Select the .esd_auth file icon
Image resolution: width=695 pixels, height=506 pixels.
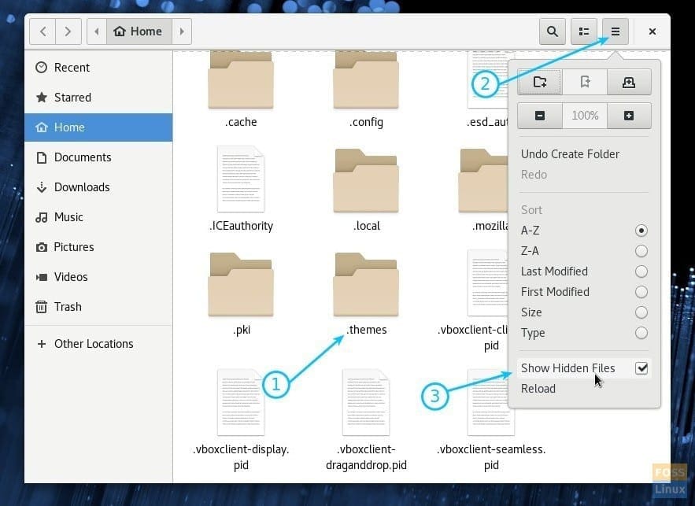tap(487, 79)
